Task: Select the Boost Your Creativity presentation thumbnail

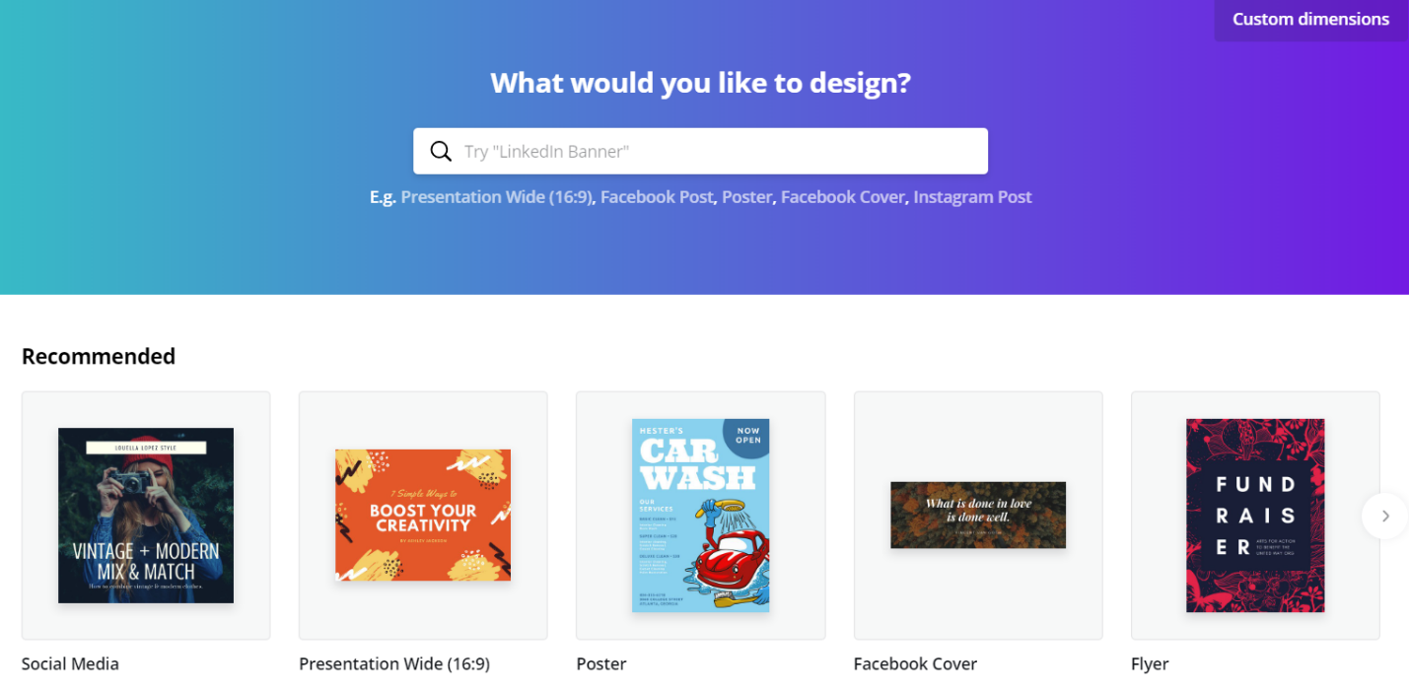Action: (x=423, y=516)
